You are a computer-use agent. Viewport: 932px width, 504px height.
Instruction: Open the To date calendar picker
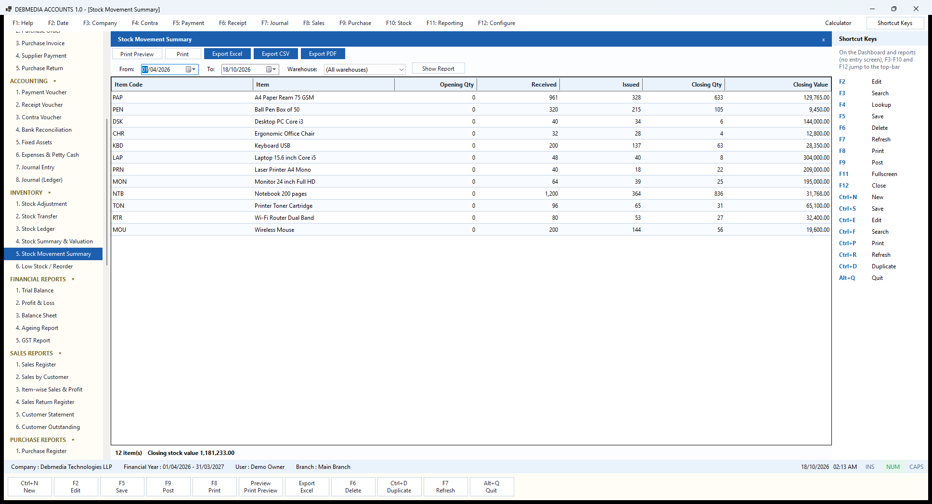(272, 70)
